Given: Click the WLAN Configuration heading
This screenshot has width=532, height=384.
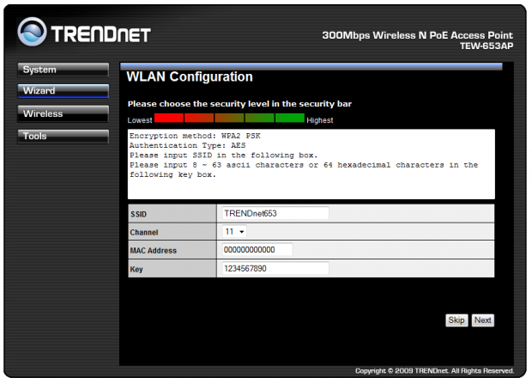Looking at the screenshot, I should point(190,76).
